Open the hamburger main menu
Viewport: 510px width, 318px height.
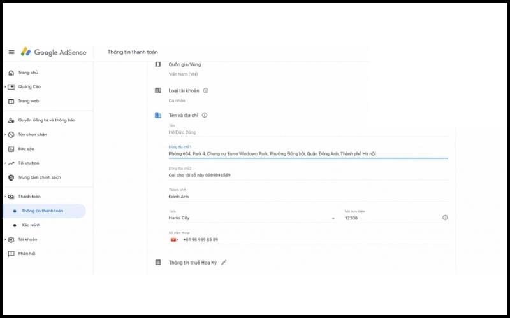pos(11,52)
